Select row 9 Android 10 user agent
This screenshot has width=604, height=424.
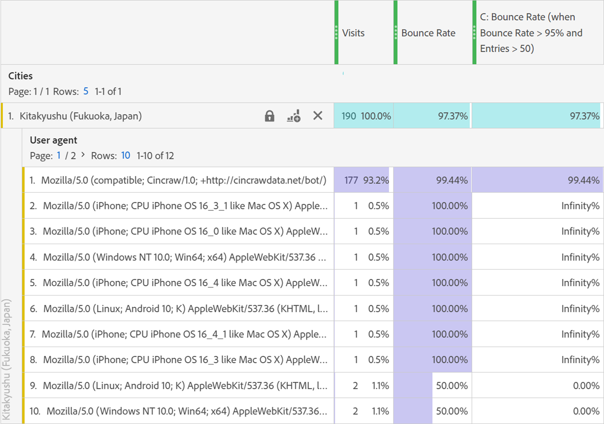[x=178, y=385]
